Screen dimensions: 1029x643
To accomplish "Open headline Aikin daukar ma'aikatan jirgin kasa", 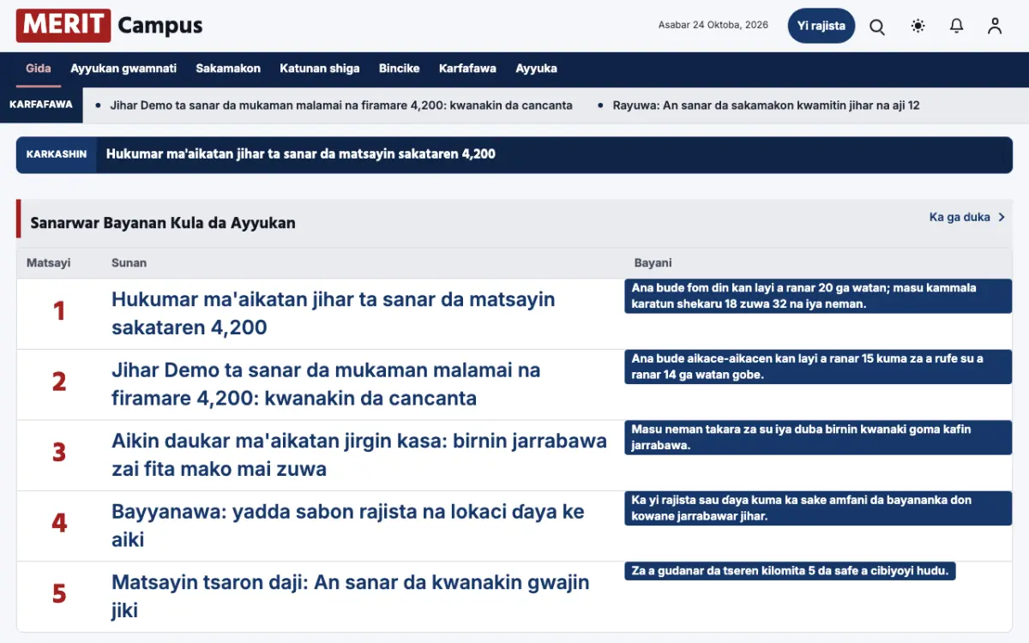I will pyautogui.click(x=359, y=454).
